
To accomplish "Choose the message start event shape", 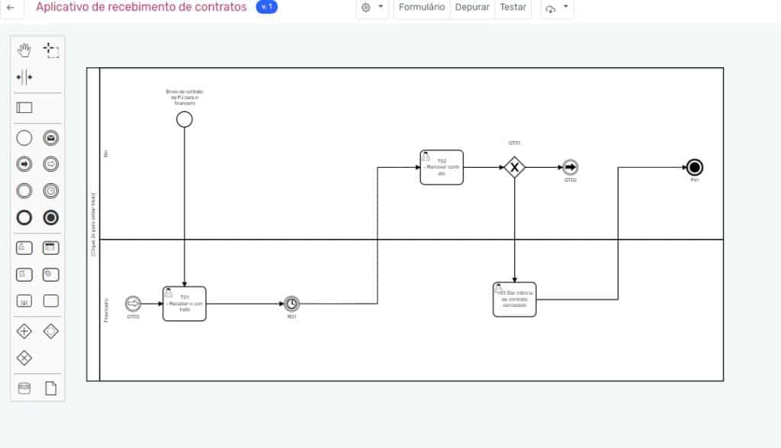I will 50,137.
